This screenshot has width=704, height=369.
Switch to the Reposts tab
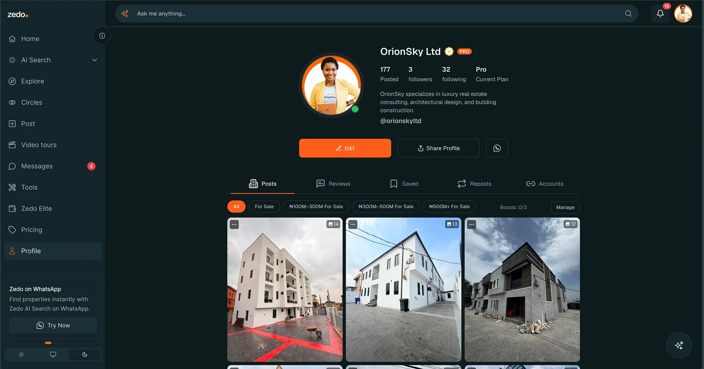tap(474, 184)
